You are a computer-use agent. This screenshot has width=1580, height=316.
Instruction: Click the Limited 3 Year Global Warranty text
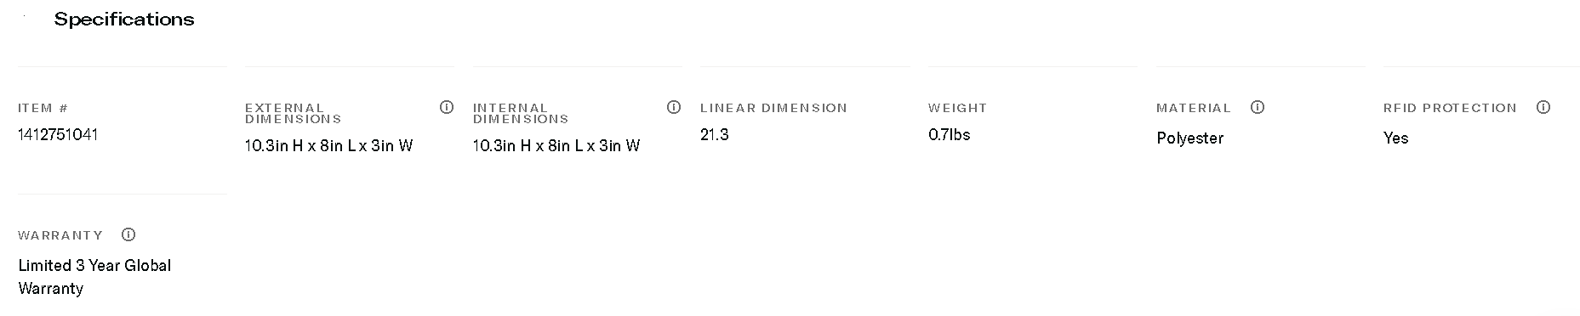tap(95, 277)
